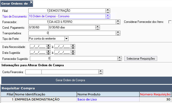Image resolution: width=172 pixels, height=103 pixels.
Task: Clear the Fornecedor field using x icon
Action: (x=118, y=21)
